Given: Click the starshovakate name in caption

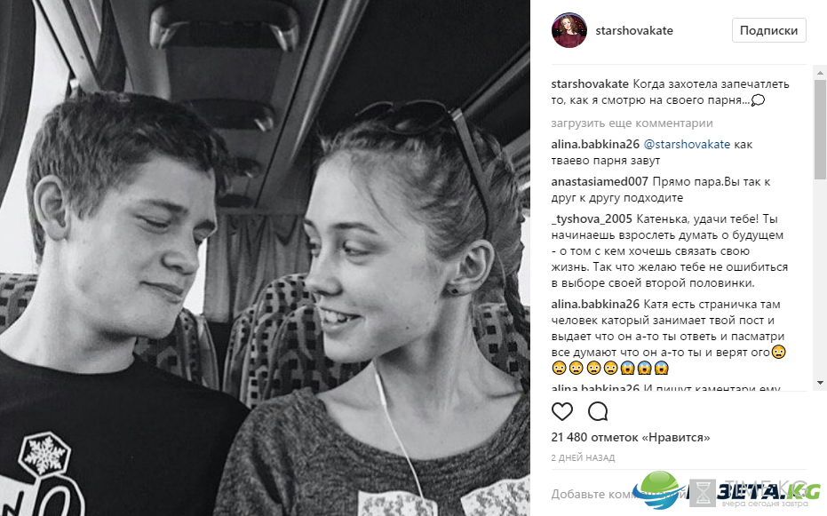Looking at the screenshot, I should point(590,84).
